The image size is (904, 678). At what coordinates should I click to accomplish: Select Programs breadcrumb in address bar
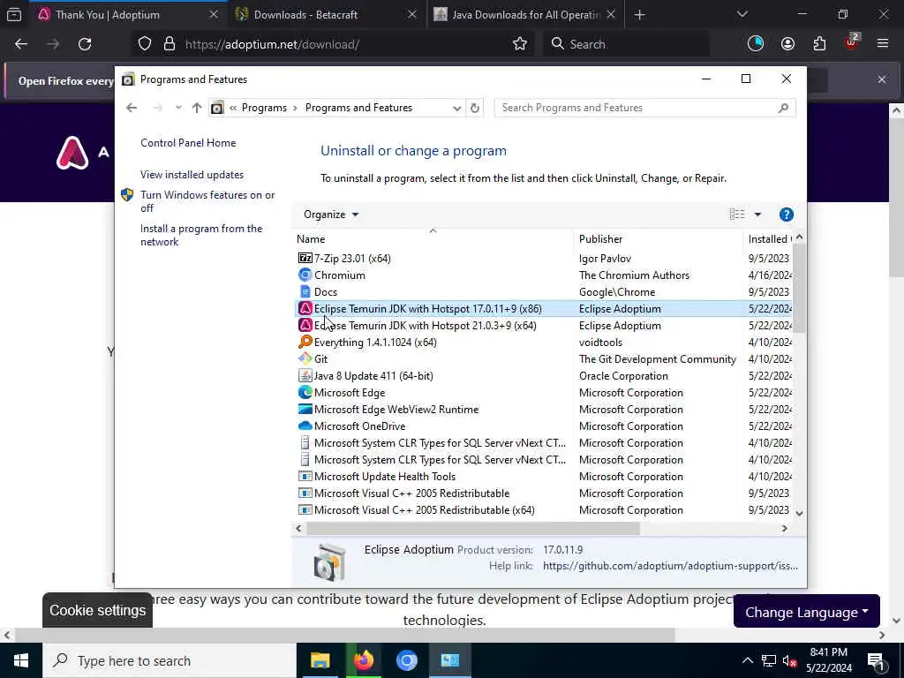point(264,108)
